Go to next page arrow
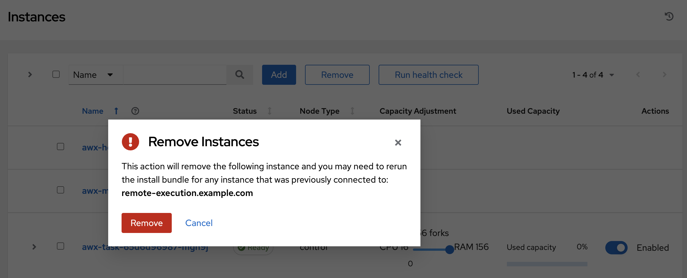Viewport: 687px width, 278px height. (664, 75)
